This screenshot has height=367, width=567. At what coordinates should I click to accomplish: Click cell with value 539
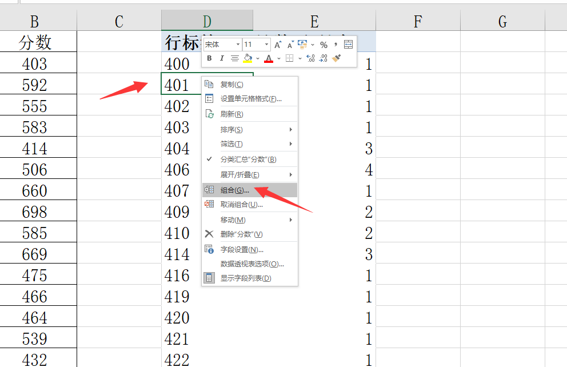[x=38, y=338]
